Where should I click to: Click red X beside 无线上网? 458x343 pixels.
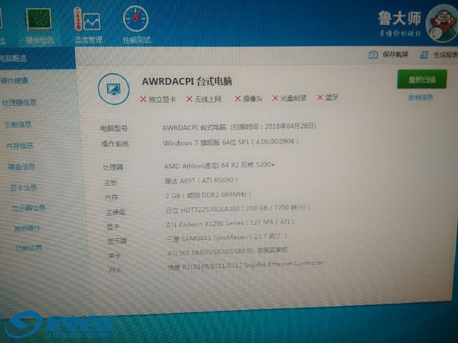[x=189, y=99]
